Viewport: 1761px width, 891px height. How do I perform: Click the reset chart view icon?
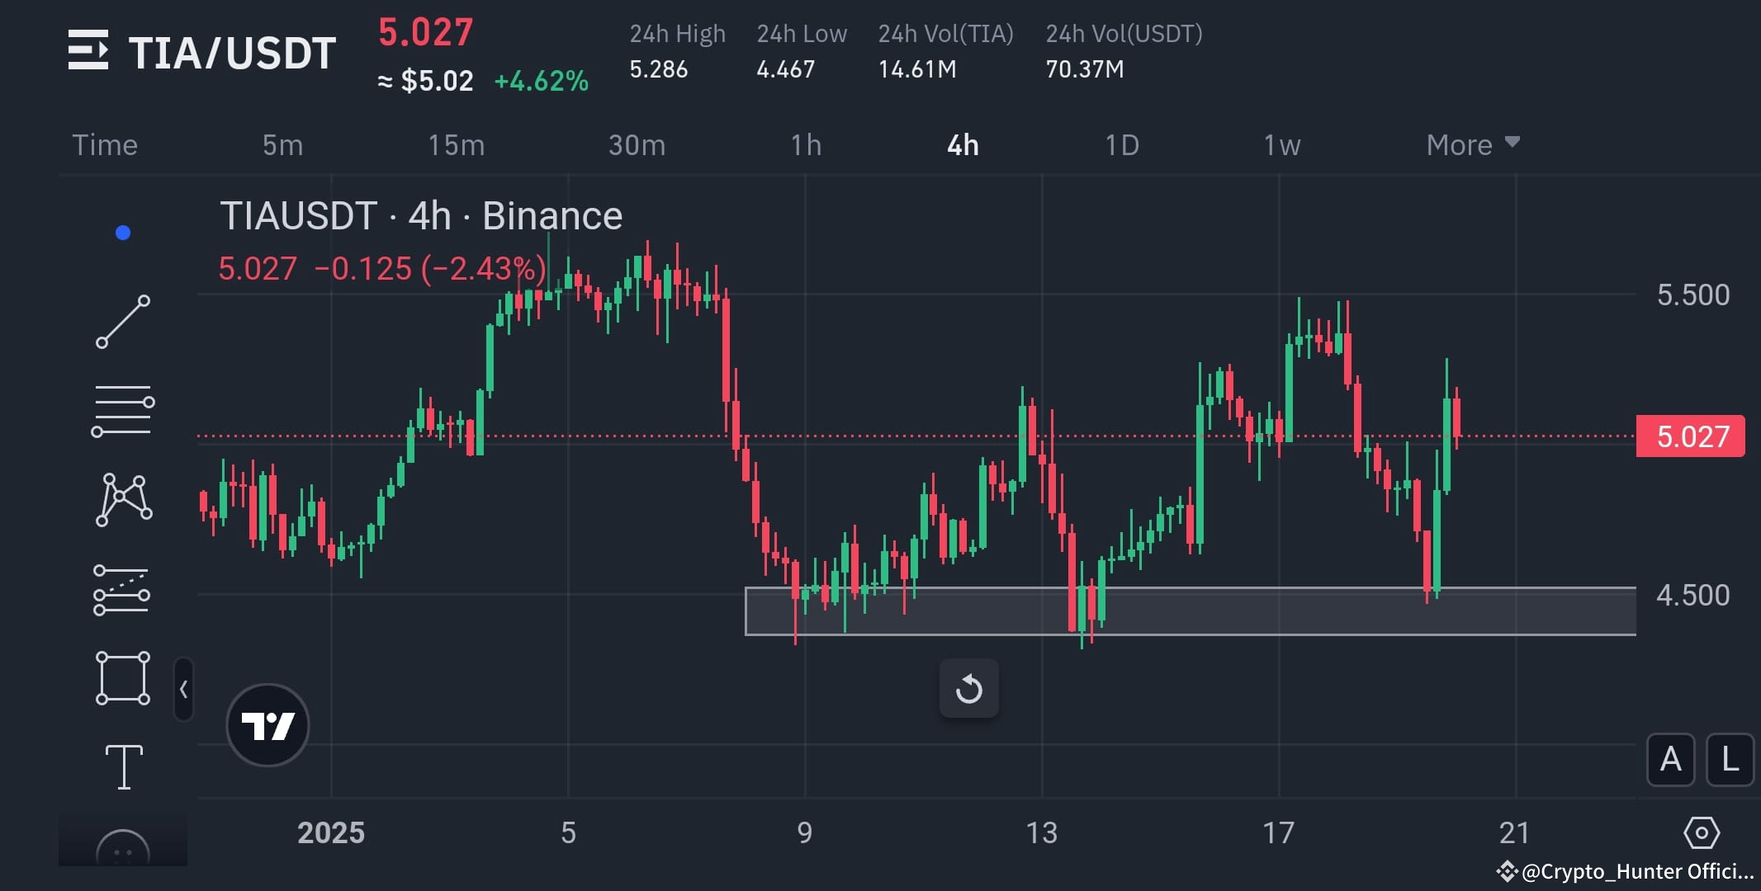coord(970,689)
